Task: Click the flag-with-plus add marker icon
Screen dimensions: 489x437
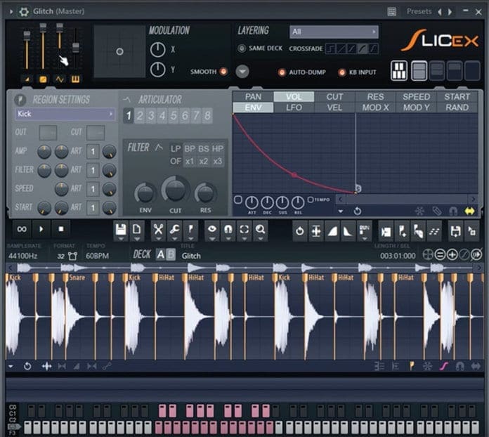Action: point(403,231)
